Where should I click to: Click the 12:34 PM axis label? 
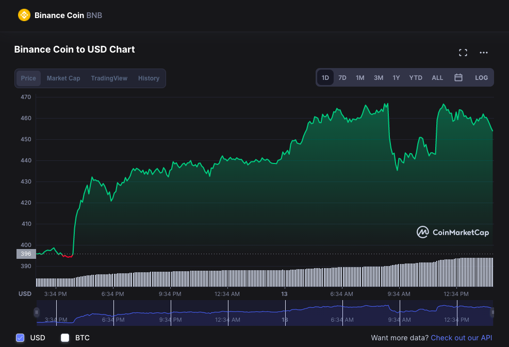456,294
